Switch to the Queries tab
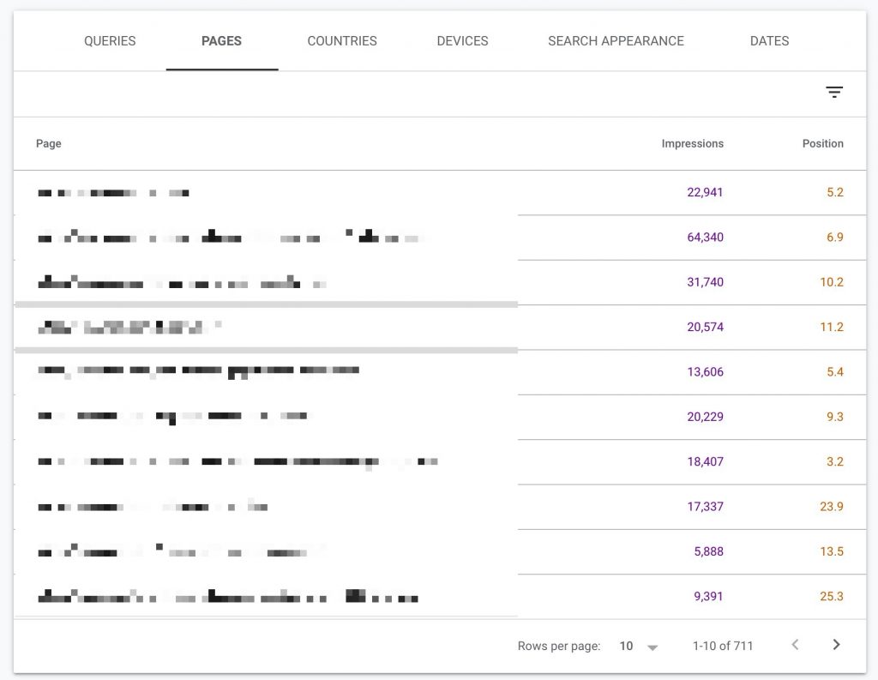Image resolution: width=878 pixels, height=680 pixels. 110,41
